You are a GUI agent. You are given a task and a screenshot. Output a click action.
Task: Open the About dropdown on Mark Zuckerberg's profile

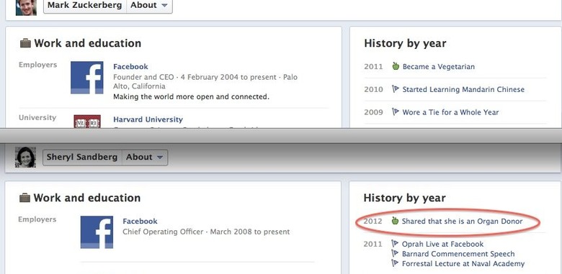pyautogui.click(x=149, y=5)
